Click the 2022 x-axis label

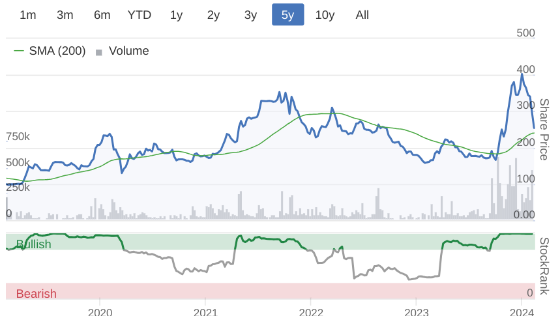[x=311, y=311]
